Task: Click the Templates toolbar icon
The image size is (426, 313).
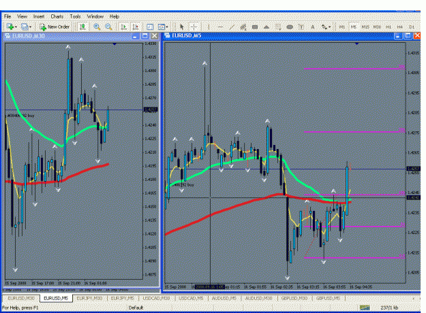Action: (x=161, y=27)
